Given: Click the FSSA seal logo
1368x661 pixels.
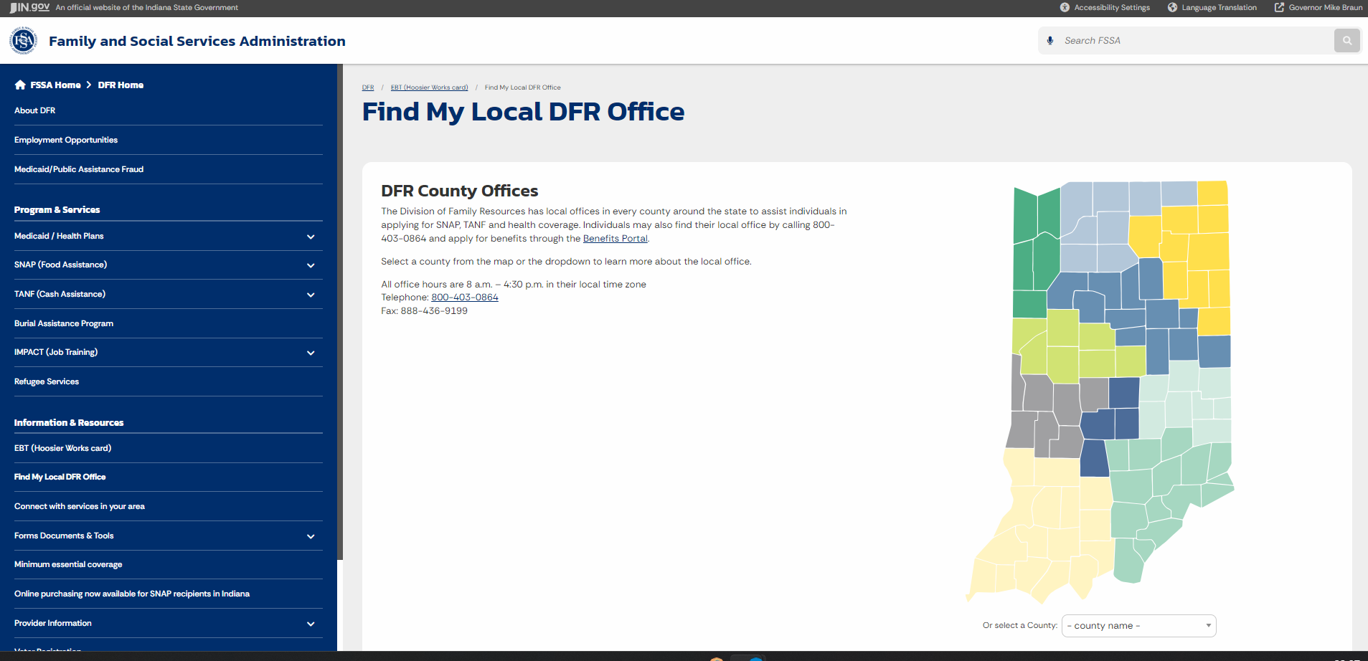Looking at the screenshot, I should tap(23, 41).
